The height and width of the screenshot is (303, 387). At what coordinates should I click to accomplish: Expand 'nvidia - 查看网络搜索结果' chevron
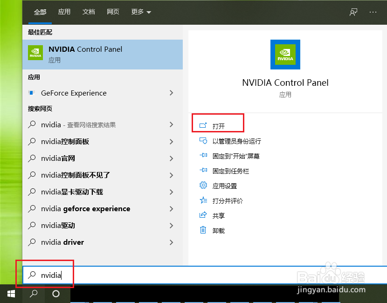tap(171, 124)
